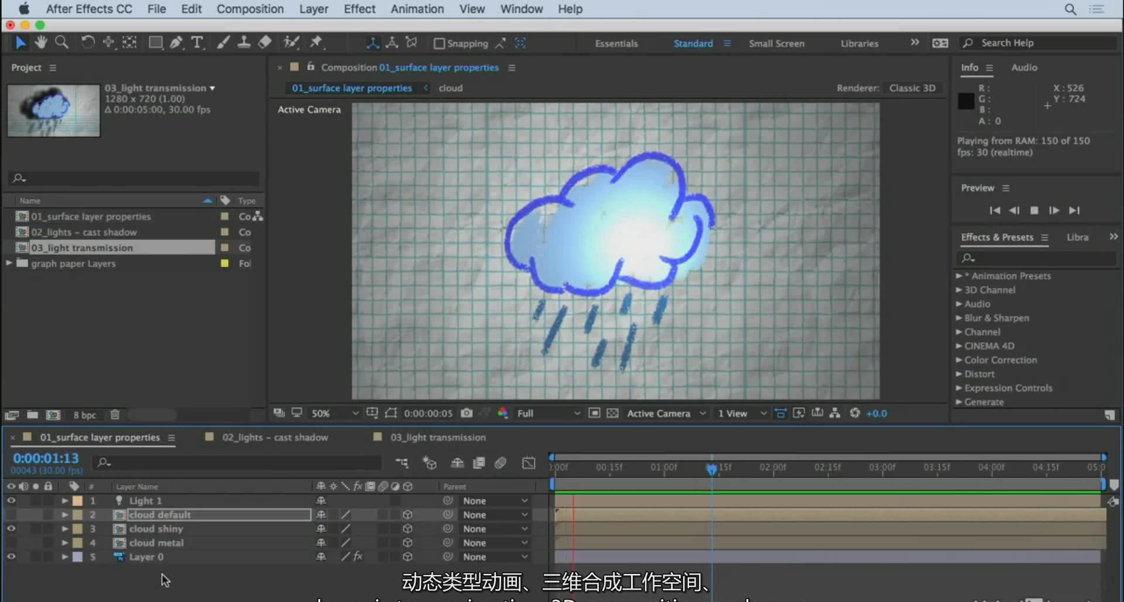The width and height of the screenshot is (1124, 602).
Task: Click the snapshot camera icon in viewer
Action: click(x=467, y=413)
